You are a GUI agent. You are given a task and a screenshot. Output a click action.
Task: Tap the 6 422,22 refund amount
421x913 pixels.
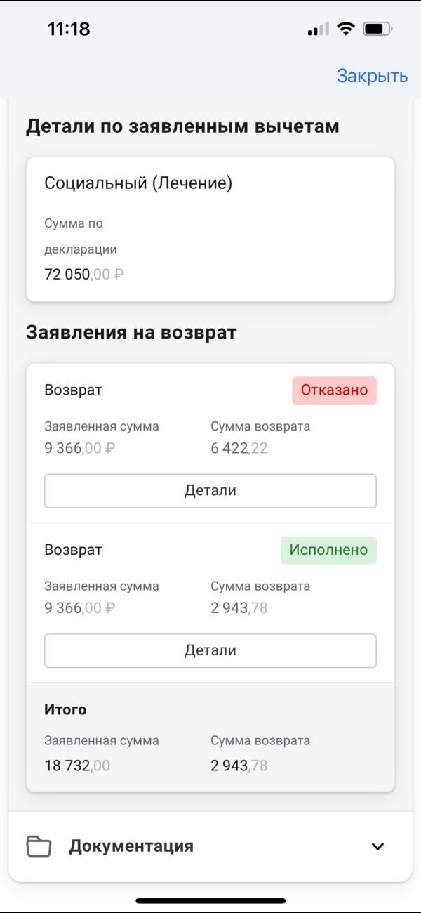(239, 448)
